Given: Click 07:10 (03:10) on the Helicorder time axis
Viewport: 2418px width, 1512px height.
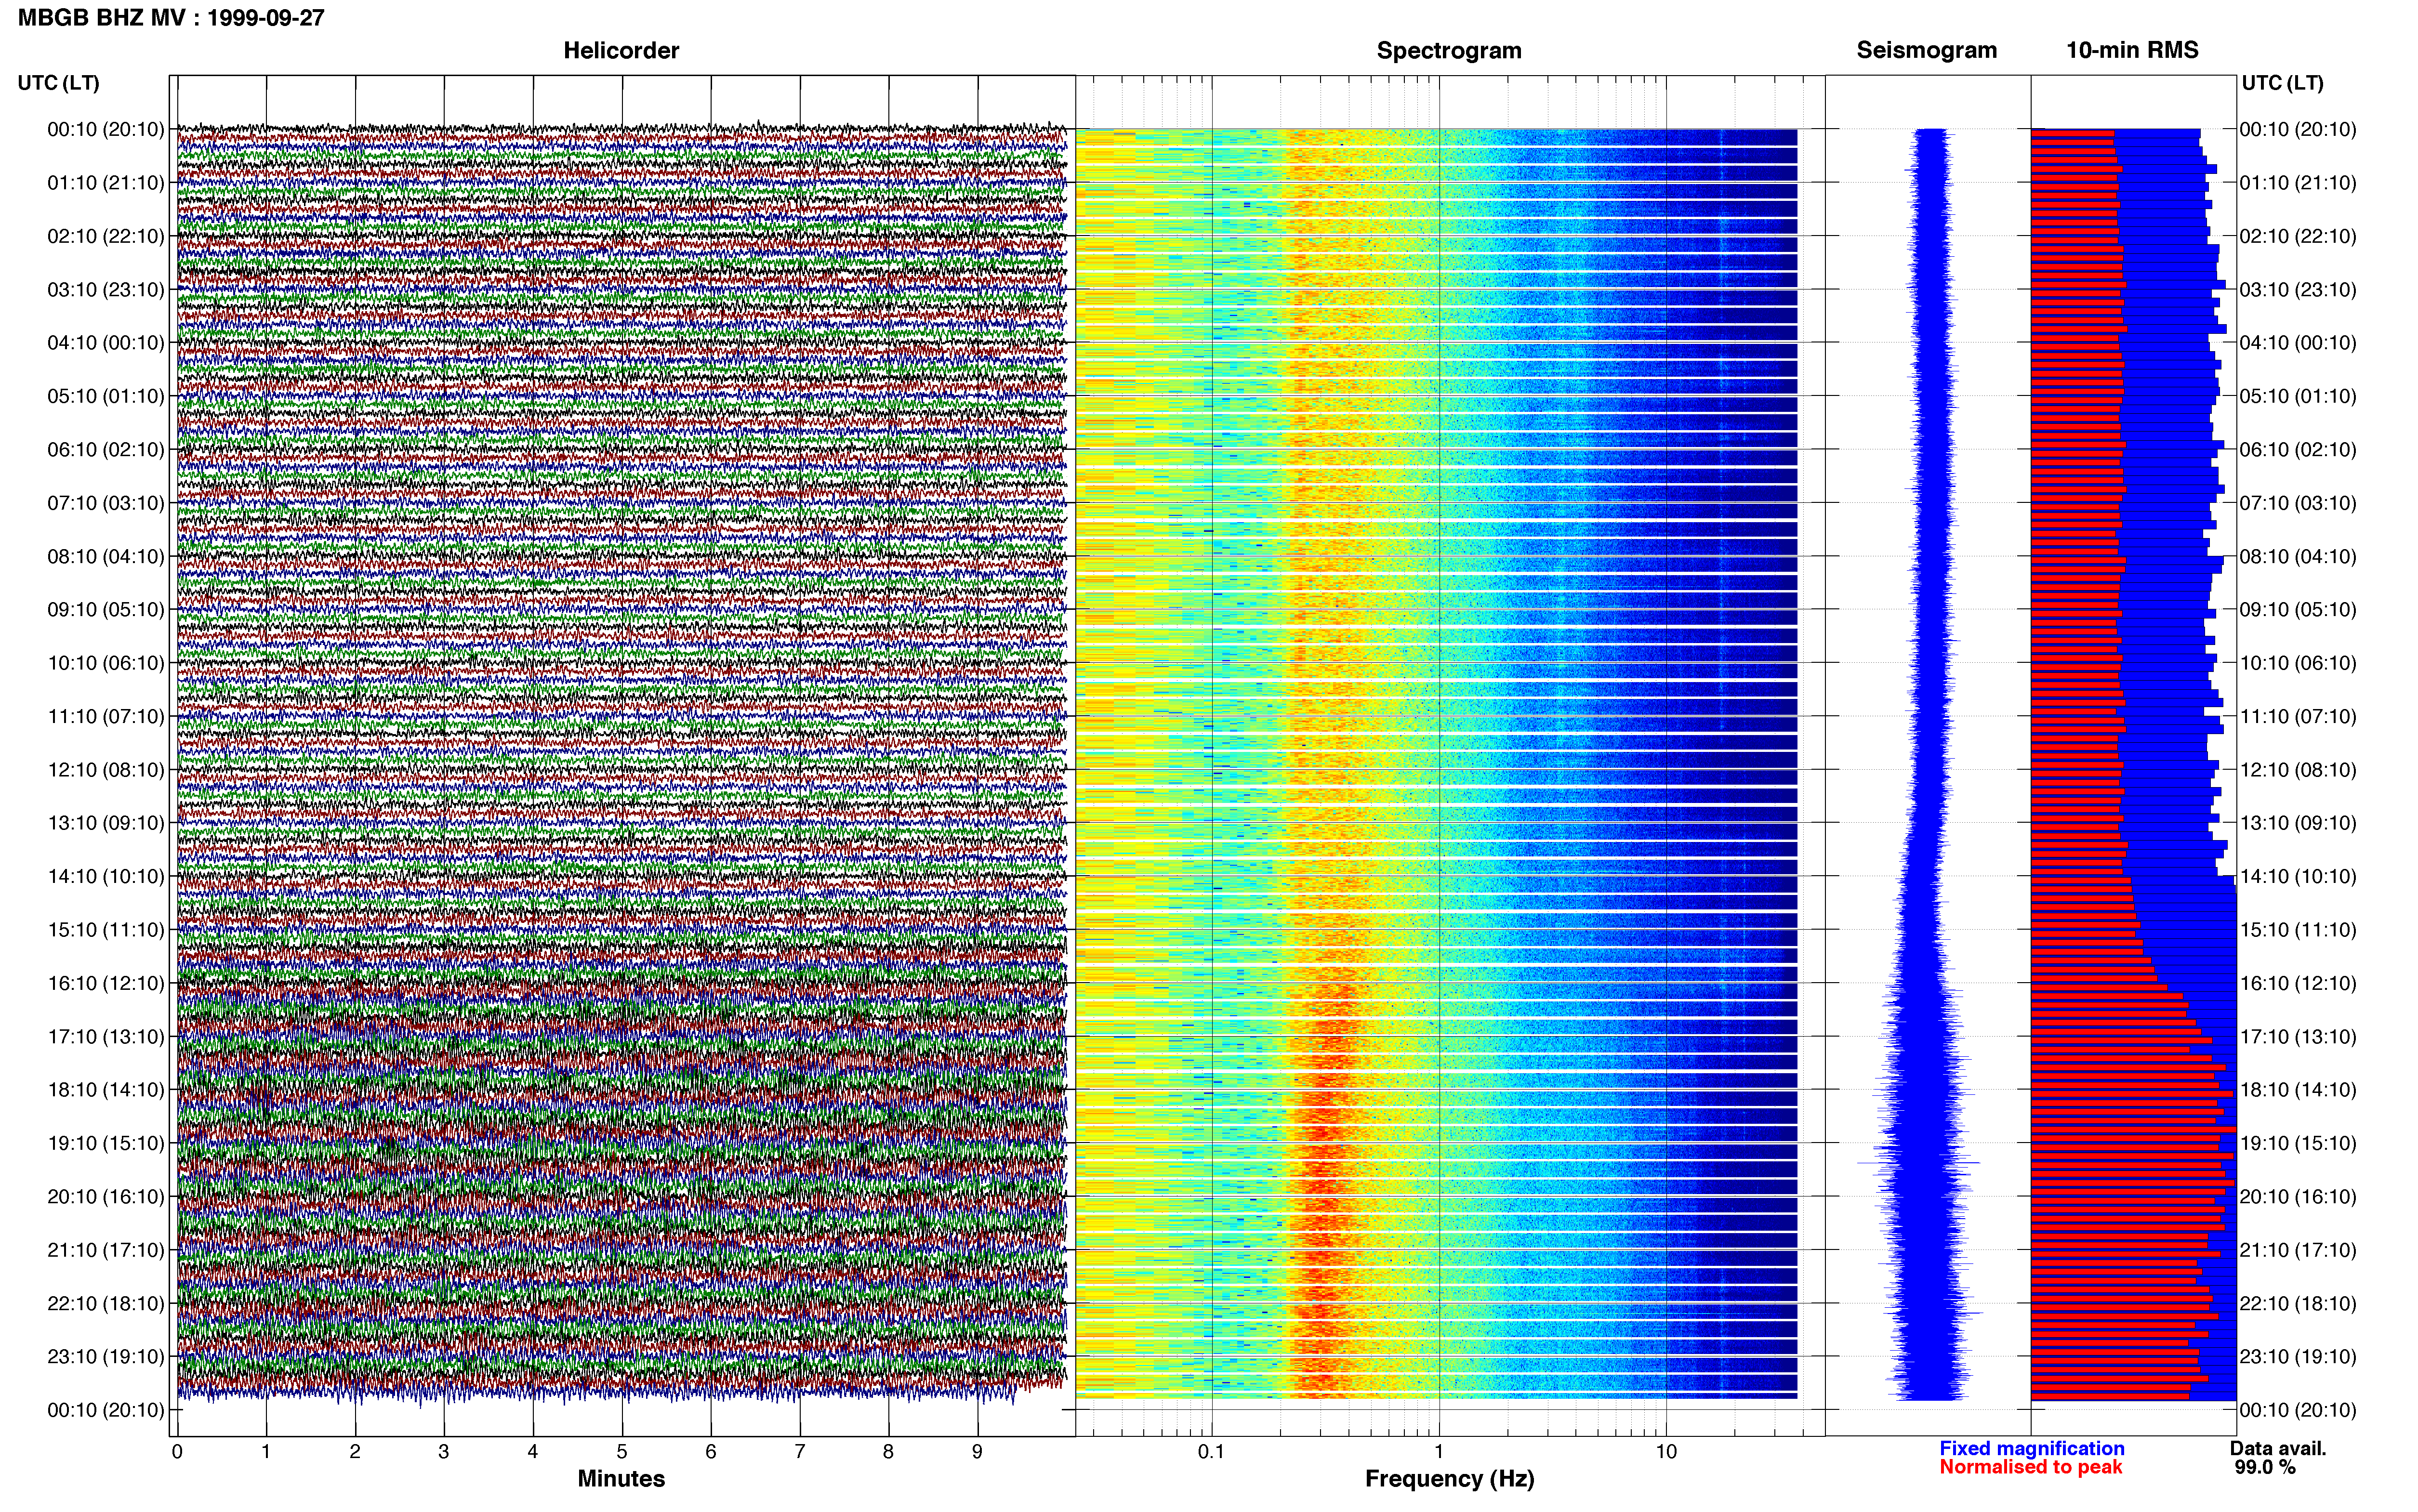Looking at the screenshot, I should (x=106, y=502).
